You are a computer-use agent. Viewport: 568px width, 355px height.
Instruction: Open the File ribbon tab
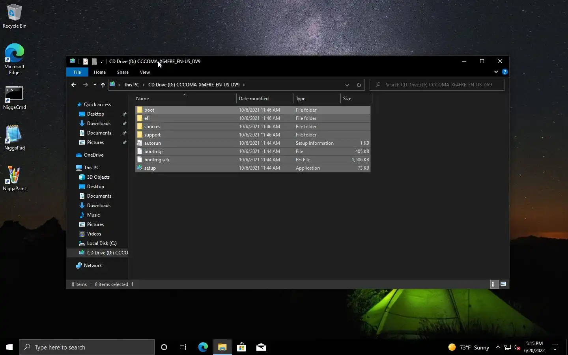point(77,72)
